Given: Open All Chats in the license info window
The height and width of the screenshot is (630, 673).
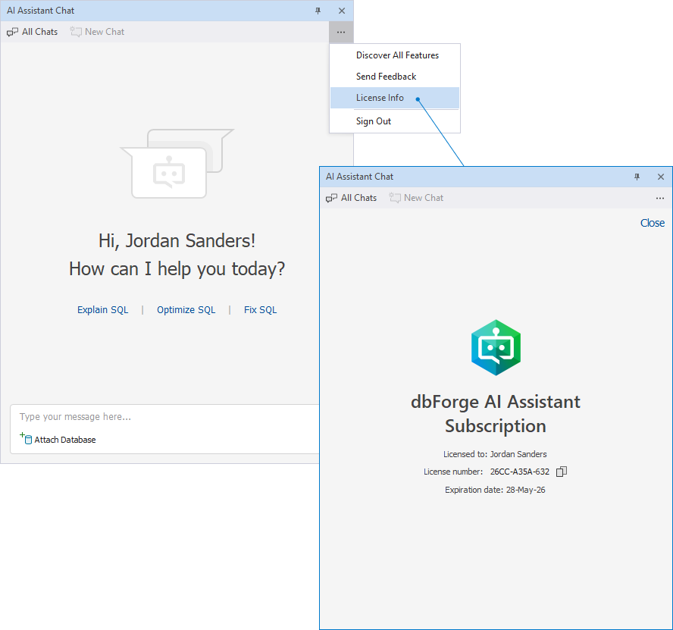Looking at the screenshot, I should coord(352,198).
